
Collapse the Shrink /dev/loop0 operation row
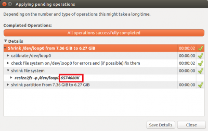tap(5, 48)
